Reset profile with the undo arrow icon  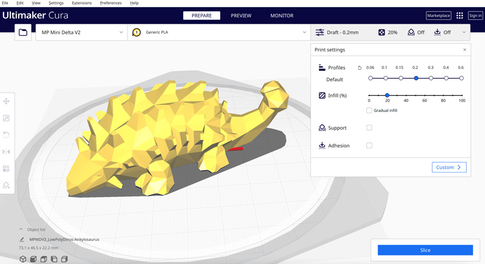(360, 68)
